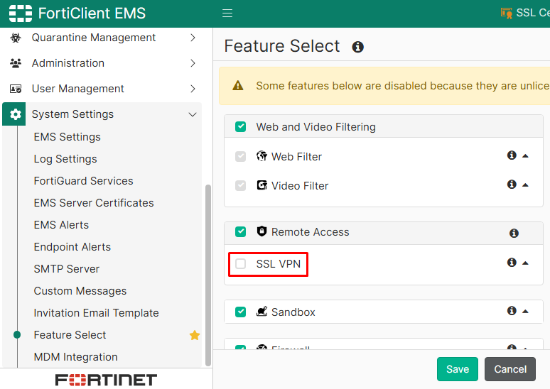Expand Quarantine Management chevron
The image size is (550, 389).
193,38
